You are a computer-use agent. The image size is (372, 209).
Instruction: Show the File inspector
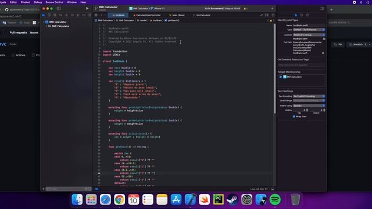coord(296,15)
